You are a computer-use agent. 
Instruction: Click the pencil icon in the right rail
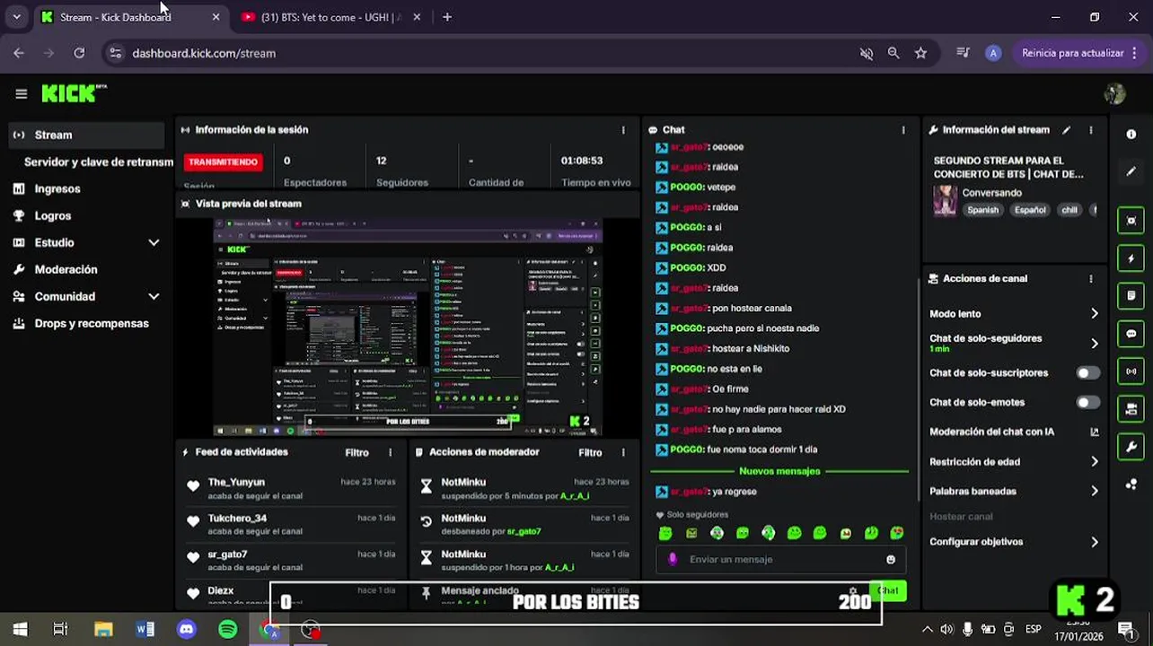1131,171
